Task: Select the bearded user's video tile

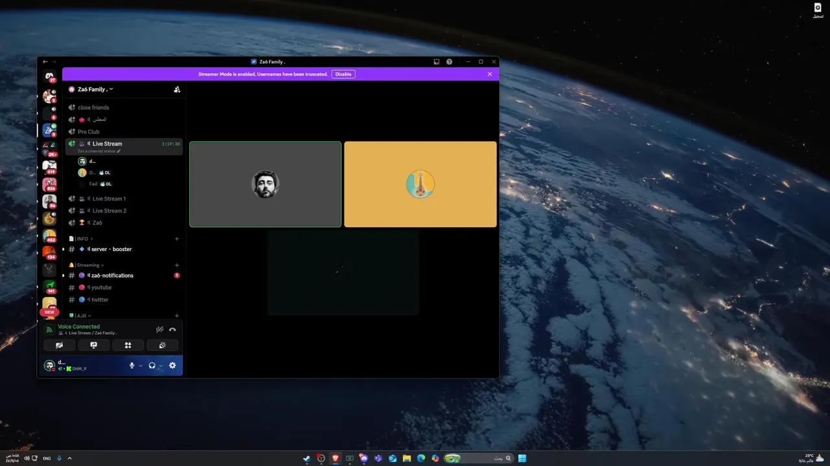Action: 265,184
